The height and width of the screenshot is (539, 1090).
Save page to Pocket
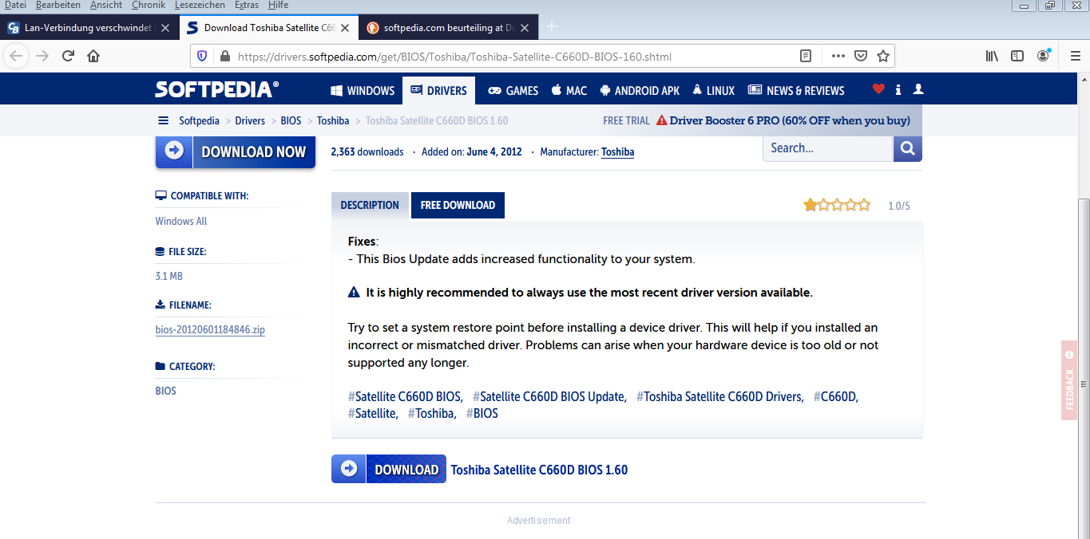tap(861, 56)
